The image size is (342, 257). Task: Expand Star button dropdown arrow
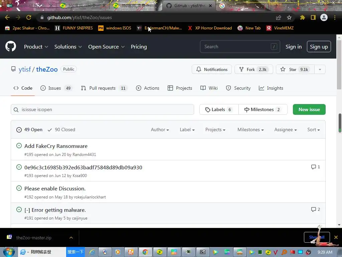pos(320,70)
